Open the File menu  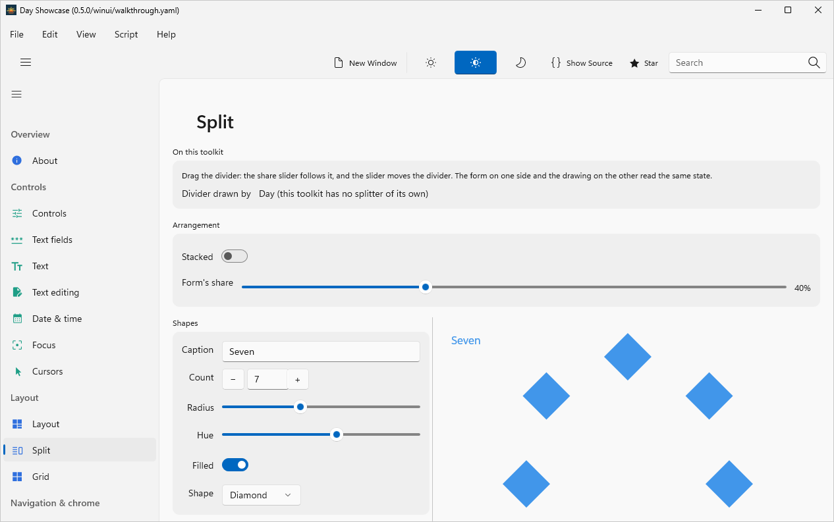[16, 34]
